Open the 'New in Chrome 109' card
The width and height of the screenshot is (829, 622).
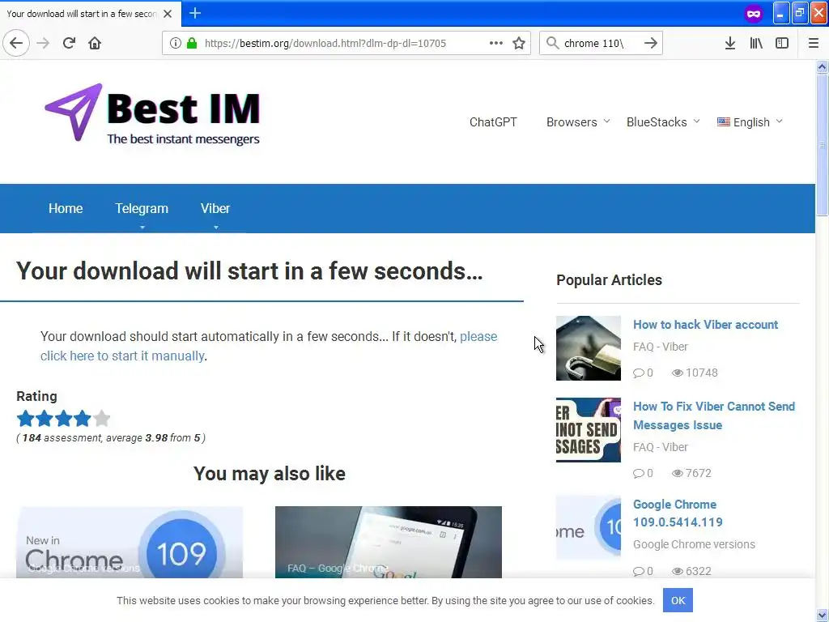tap(130, 542)
